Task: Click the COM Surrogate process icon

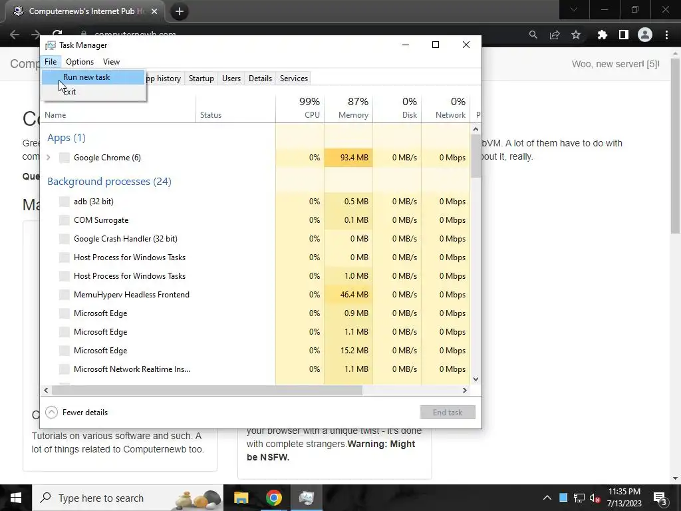Action: pyautogui.click(x=65, y=220)
